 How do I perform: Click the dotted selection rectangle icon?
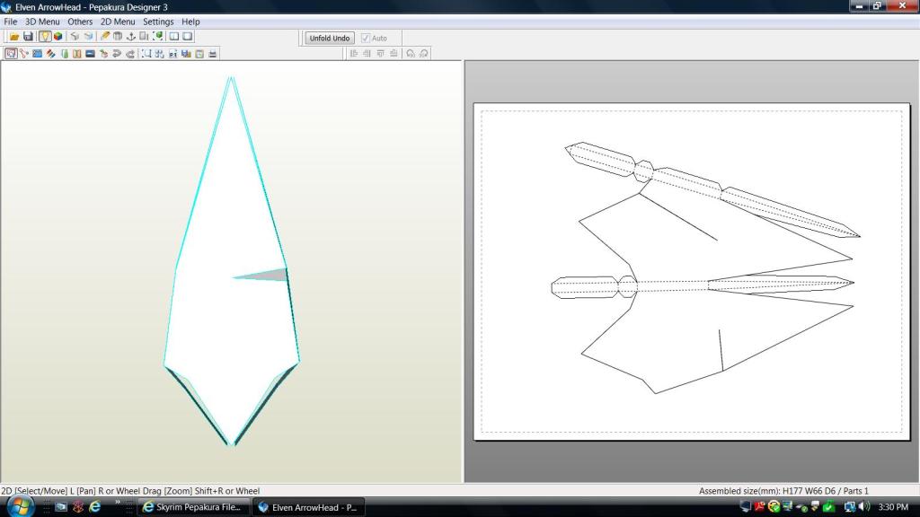pyautogui.click(x=146, y=54)
